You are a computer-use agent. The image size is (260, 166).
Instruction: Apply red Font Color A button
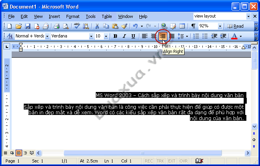tap(234, 36)
